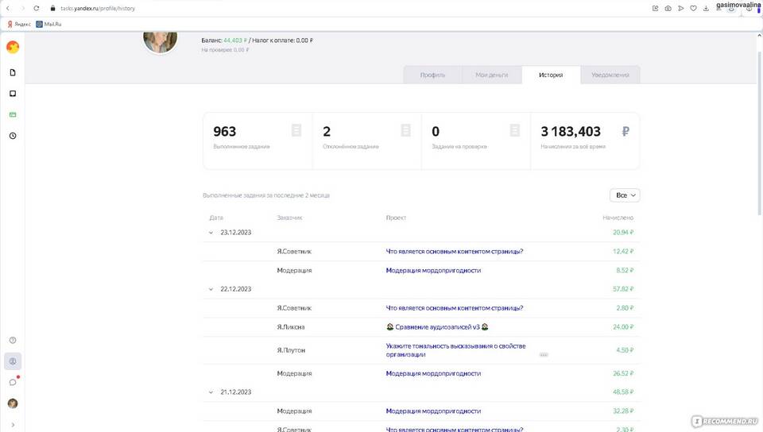Screen dimensions: 763x432
Task: Click the send arrow icon in the browser toolbar
Action: point(681,8)
